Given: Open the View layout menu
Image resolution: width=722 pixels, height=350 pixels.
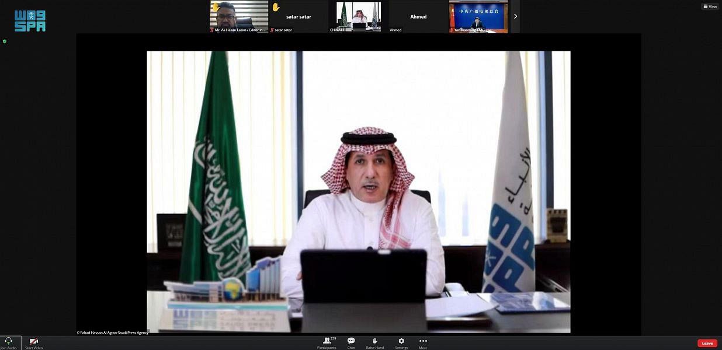Looking at the screenshot, I should point(710,6).
